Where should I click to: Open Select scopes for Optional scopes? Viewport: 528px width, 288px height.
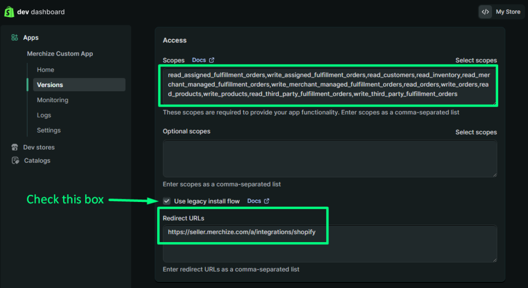(x=476, y=132)
